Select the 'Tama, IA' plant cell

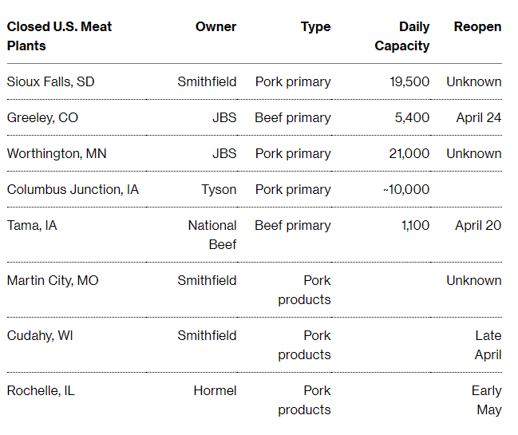point(32,226)
